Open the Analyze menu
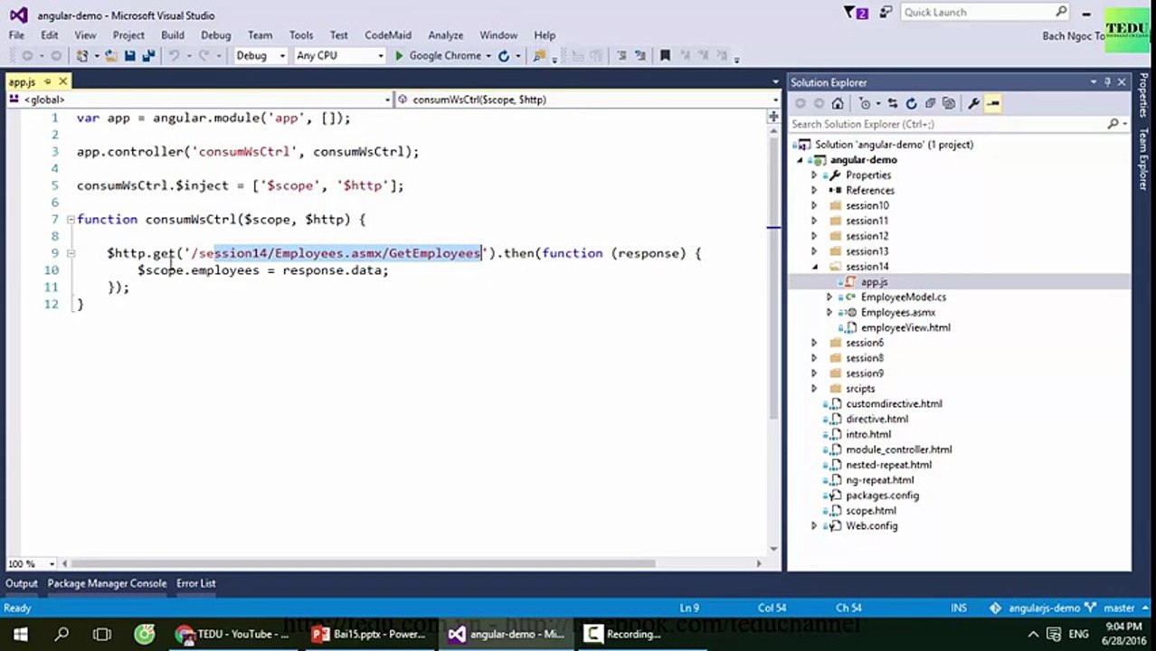This screenshot has width=1156, height=651. [x=445, y=35]
